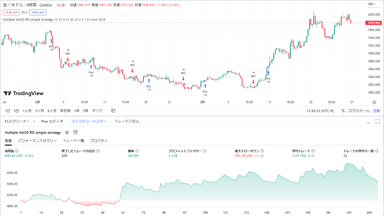
Task: Click average trade value 3.07 USD
Action: [x=299, y=156]
